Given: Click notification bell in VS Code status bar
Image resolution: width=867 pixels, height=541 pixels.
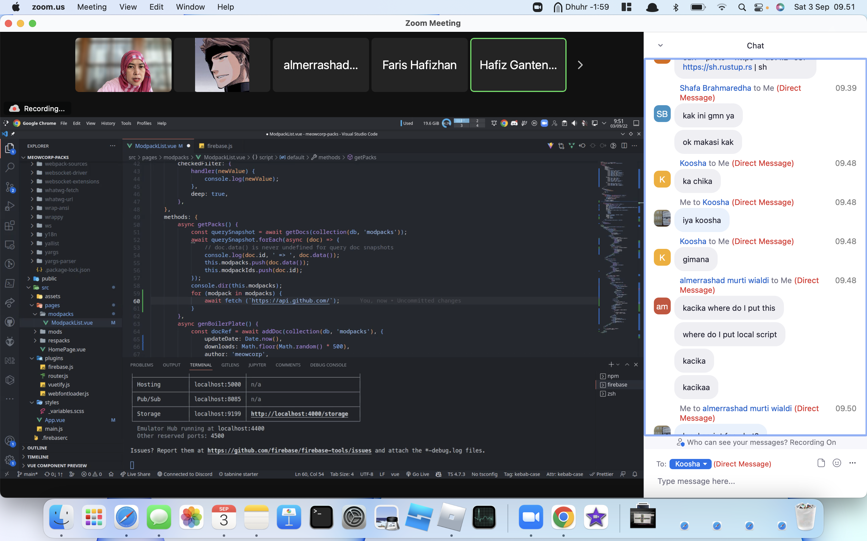Looking at the screenshot, I should pyautogui.click(x=635, y=474).
